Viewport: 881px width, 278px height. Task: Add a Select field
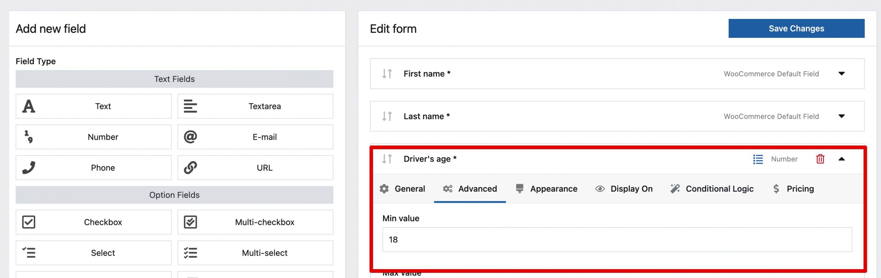point(94,253)
